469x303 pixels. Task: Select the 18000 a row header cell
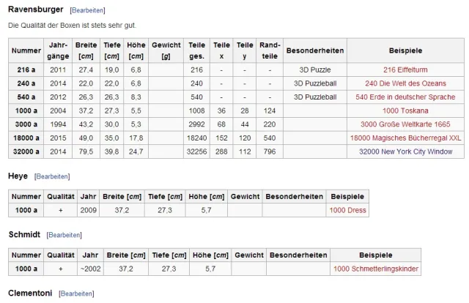tap(26, 138)
